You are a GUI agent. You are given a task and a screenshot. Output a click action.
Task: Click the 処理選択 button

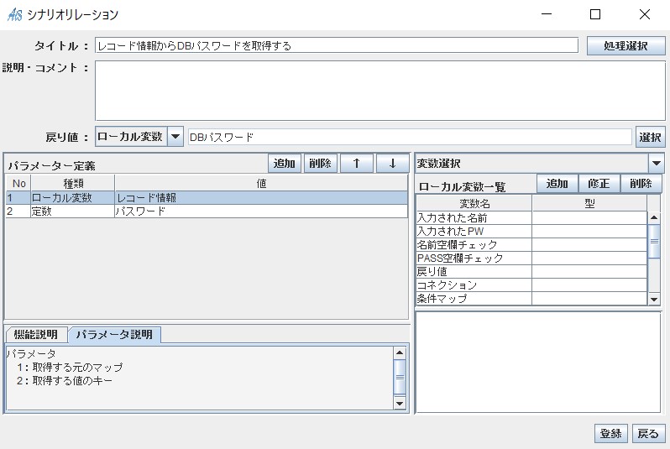[626, 45]
